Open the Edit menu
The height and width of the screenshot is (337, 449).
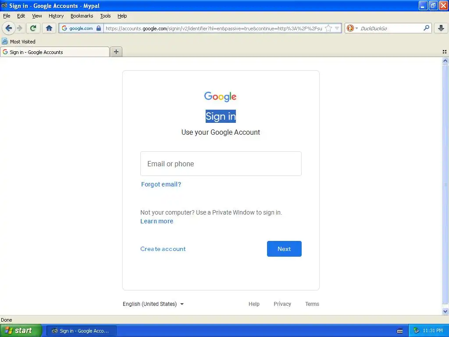tap(21, 16)
